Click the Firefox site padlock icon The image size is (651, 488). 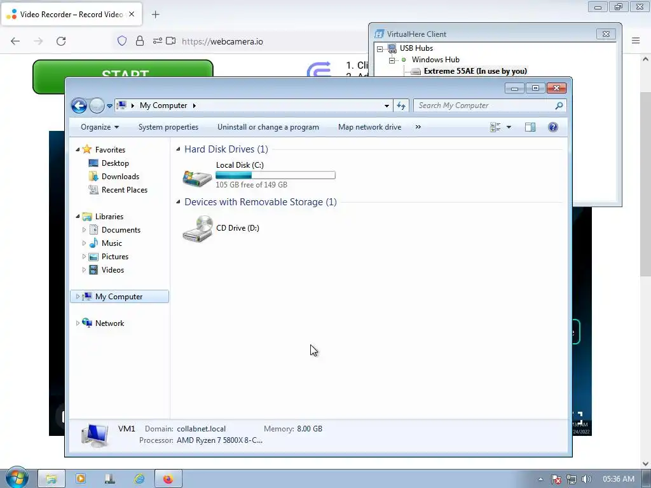(x=140, y=41)
